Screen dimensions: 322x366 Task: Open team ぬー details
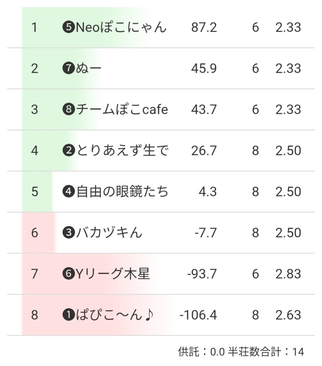click(x=89, y=69)
